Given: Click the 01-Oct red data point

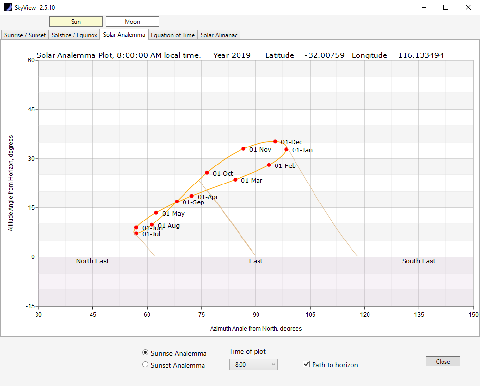Looking at the screenshot, I should 207,173.
